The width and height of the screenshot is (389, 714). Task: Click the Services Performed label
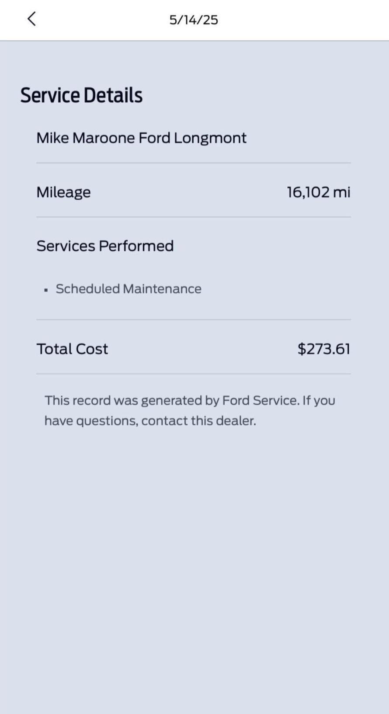point(105,246)
